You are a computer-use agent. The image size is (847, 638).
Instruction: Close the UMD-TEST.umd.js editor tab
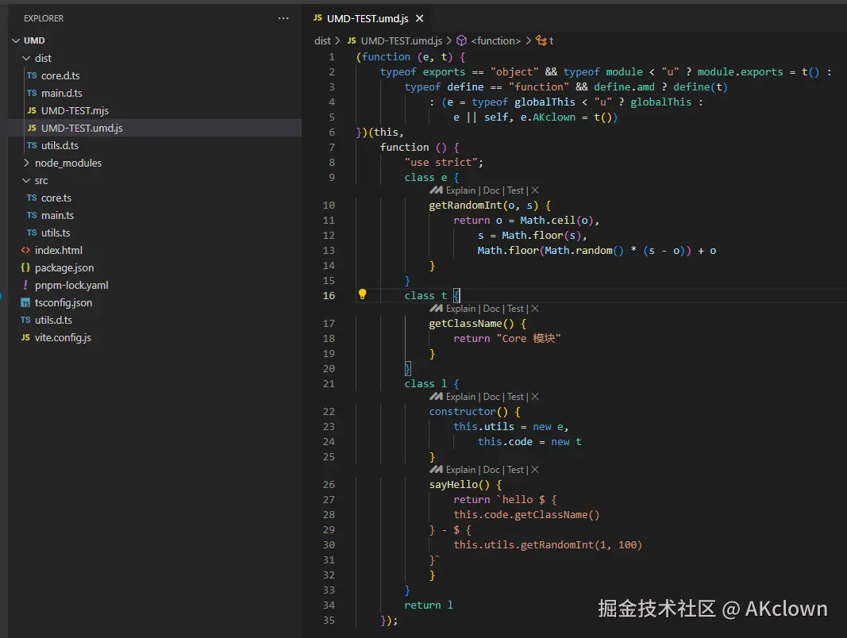point(420,18)
